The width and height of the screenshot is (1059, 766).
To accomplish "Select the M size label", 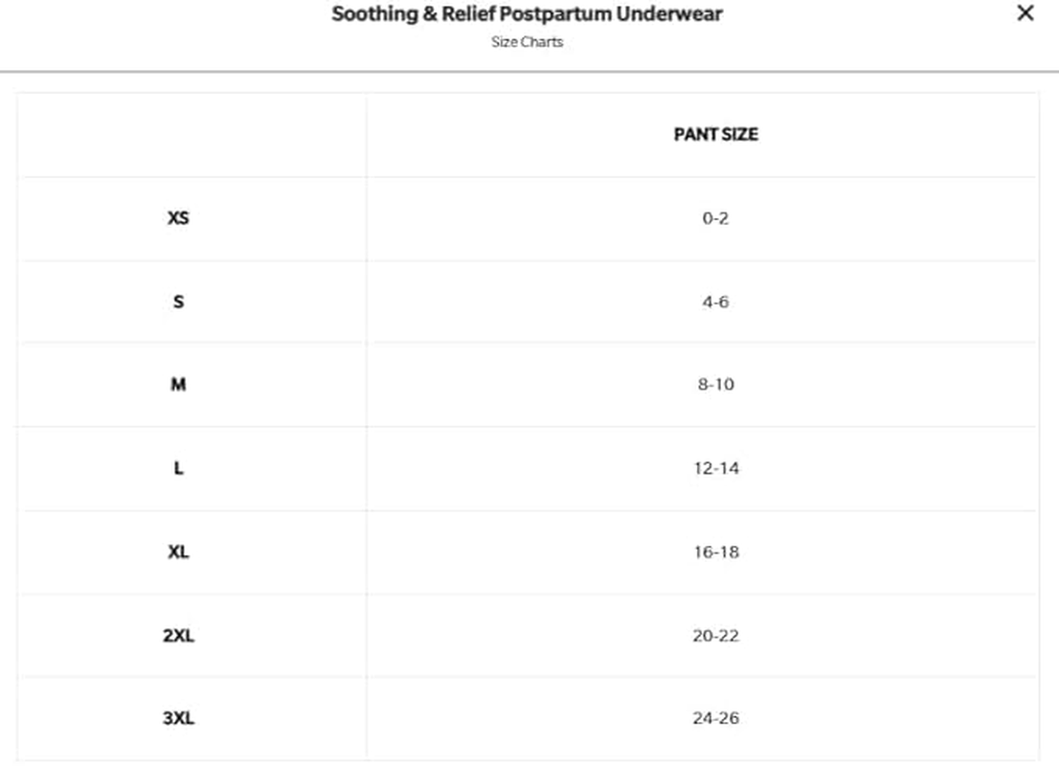I will [178, 385].
